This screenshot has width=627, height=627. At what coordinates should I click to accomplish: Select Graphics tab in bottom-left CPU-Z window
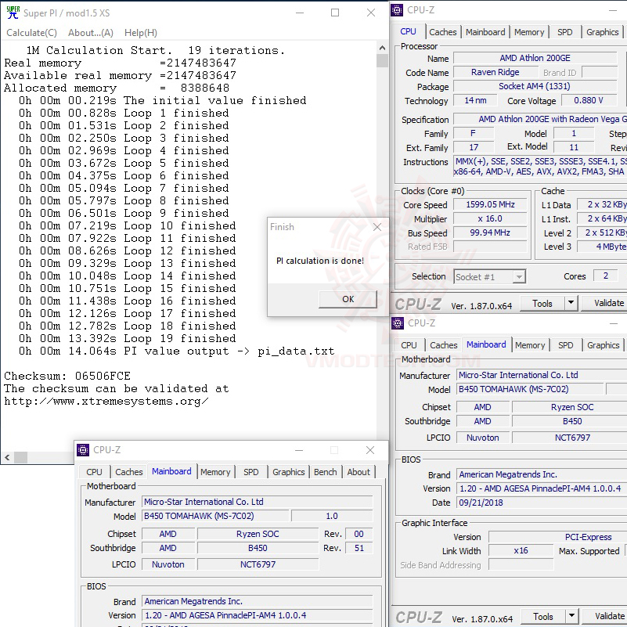pos(288,472)
